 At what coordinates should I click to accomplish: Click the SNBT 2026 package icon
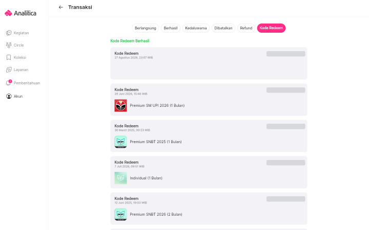120,214
